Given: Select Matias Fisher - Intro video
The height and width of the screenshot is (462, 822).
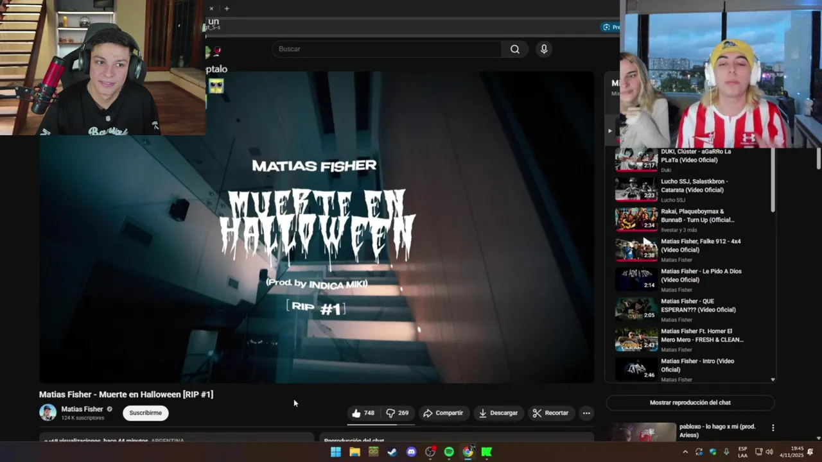Looking at the screenshot, I should (x=697, y=365).
